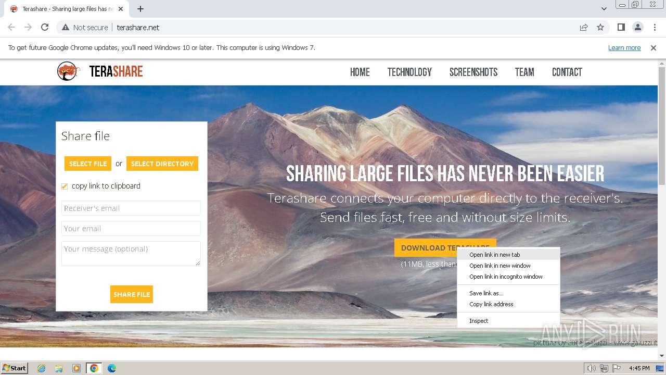Open File Explorer from taskbar
Image resolution: width=666 pixels, height=375 pixels.
[x=59, y=368]
